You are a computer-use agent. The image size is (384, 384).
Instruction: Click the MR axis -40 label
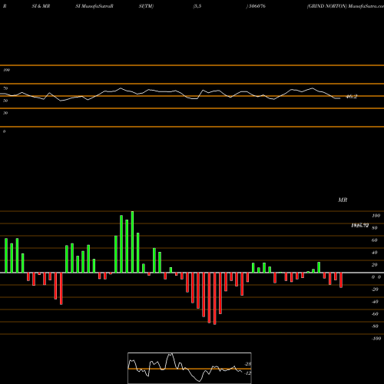click(375, 302)
